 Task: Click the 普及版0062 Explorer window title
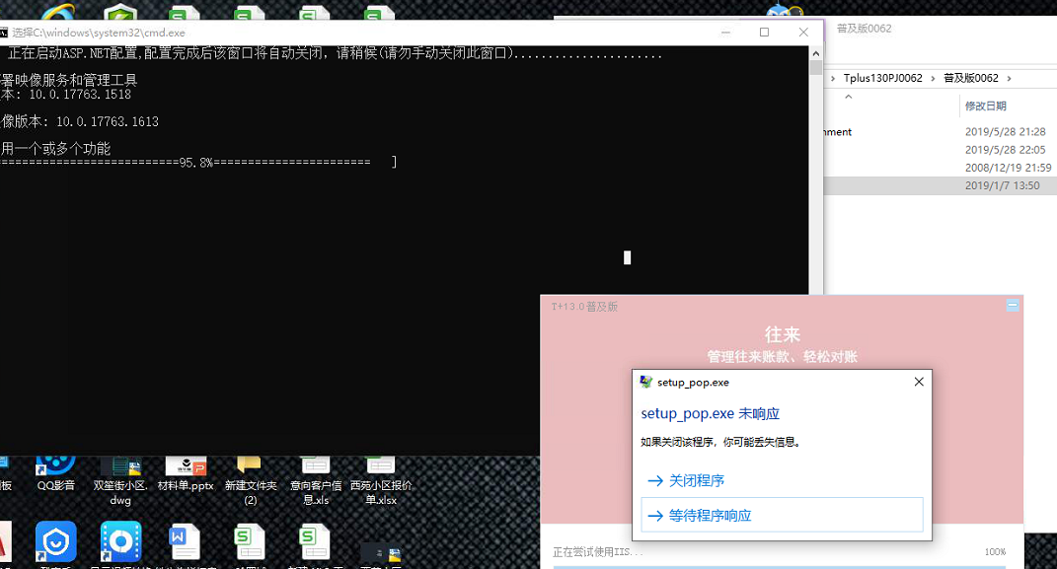865,29
